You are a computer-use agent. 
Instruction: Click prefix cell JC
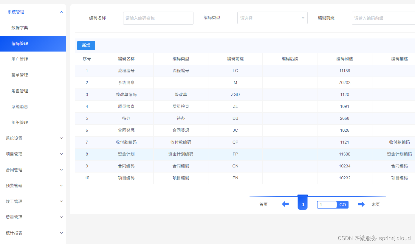235,130
